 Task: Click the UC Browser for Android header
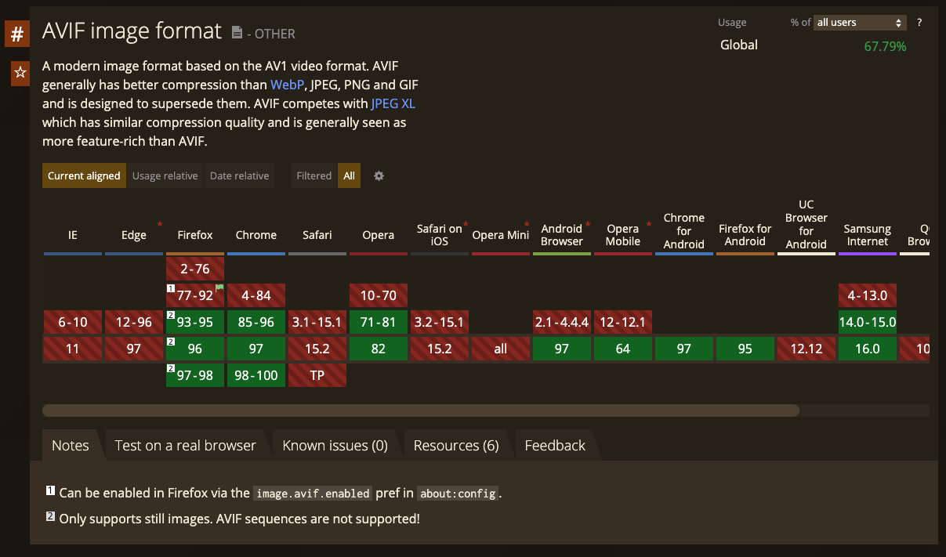pos(806,224)
